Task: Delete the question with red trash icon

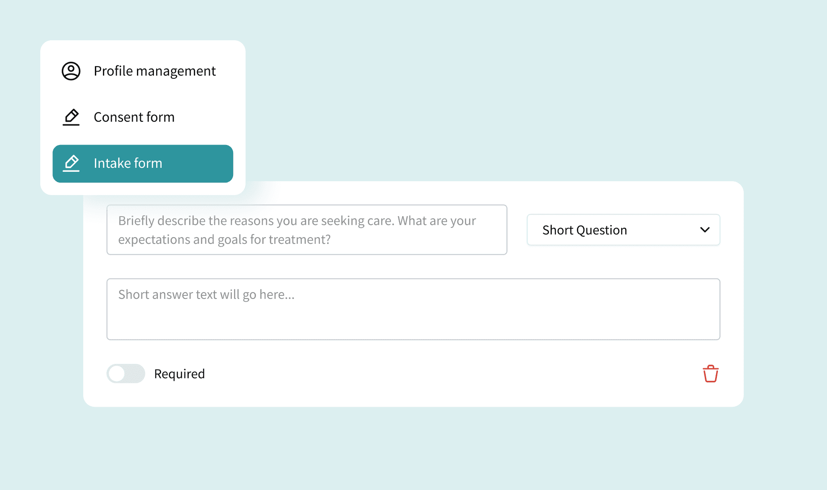Action: [710, 374]
